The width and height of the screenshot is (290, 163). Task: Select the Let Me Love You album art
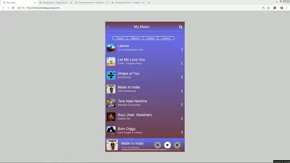pyautogui.click(x=111, y=62)
